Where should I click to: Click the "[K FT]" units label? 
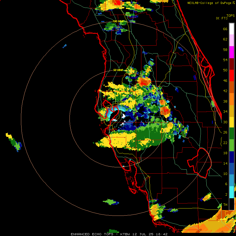tap(222, 18)
